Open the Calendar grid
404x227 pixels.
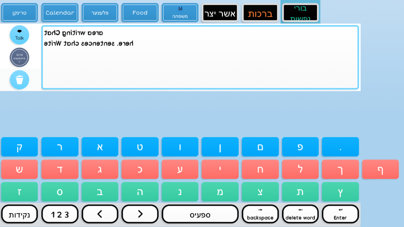pos(60,13)
